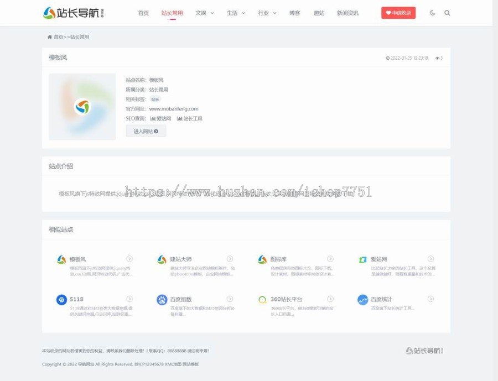
Task: Expand the 文娱 dropdown menu
Action: point(205,13)
